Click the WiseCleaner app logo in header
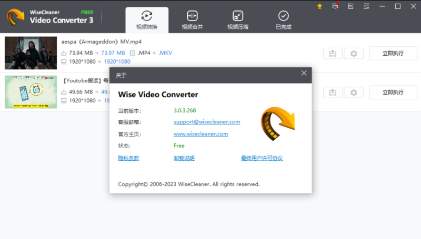This screenshot has width=421, height=239. pos(15,17)
